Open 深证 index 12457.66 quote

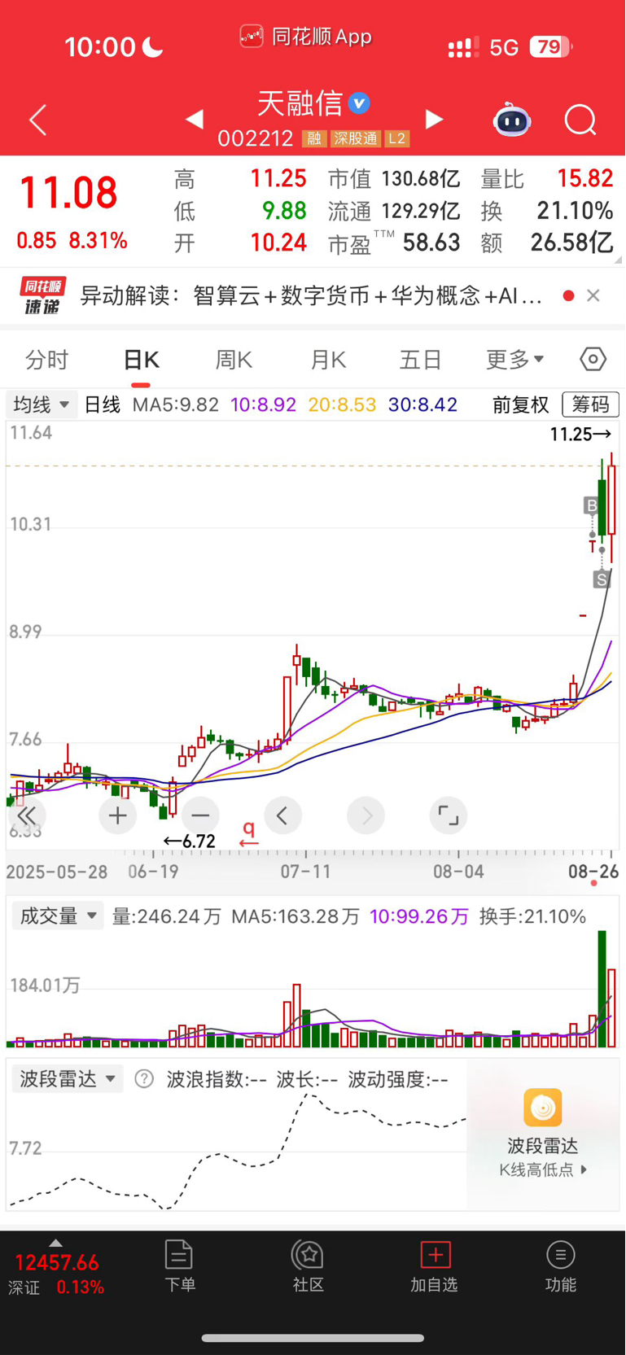tap(57, 1263)
